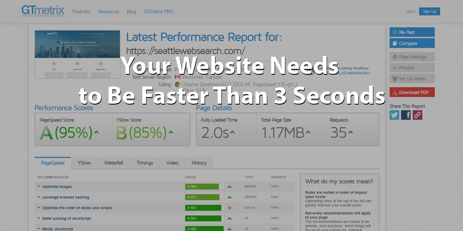The width and height of the screenshot is (463, 231).
Task: Click the Fully Loaded Time 2.0s value
Action: coord(215,133)
